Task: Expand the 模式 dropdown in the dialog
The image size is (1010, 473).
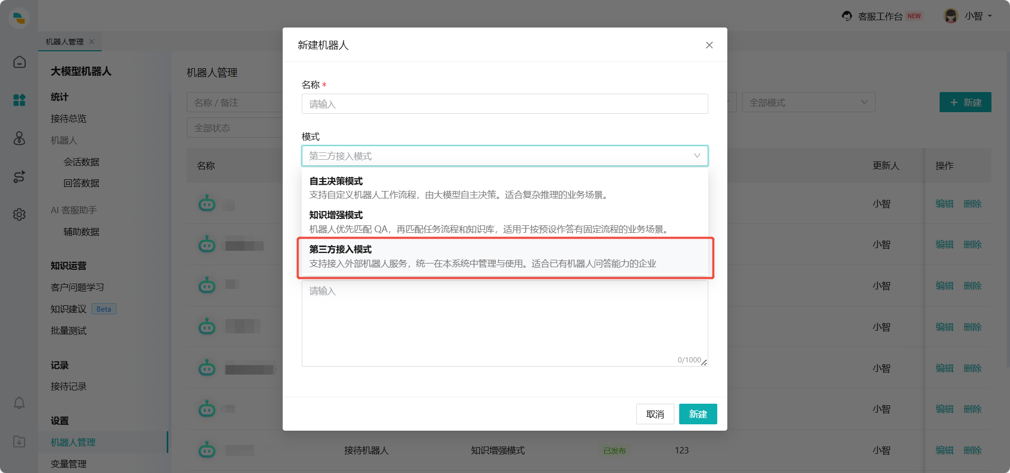Action: (x=505, y=156)
